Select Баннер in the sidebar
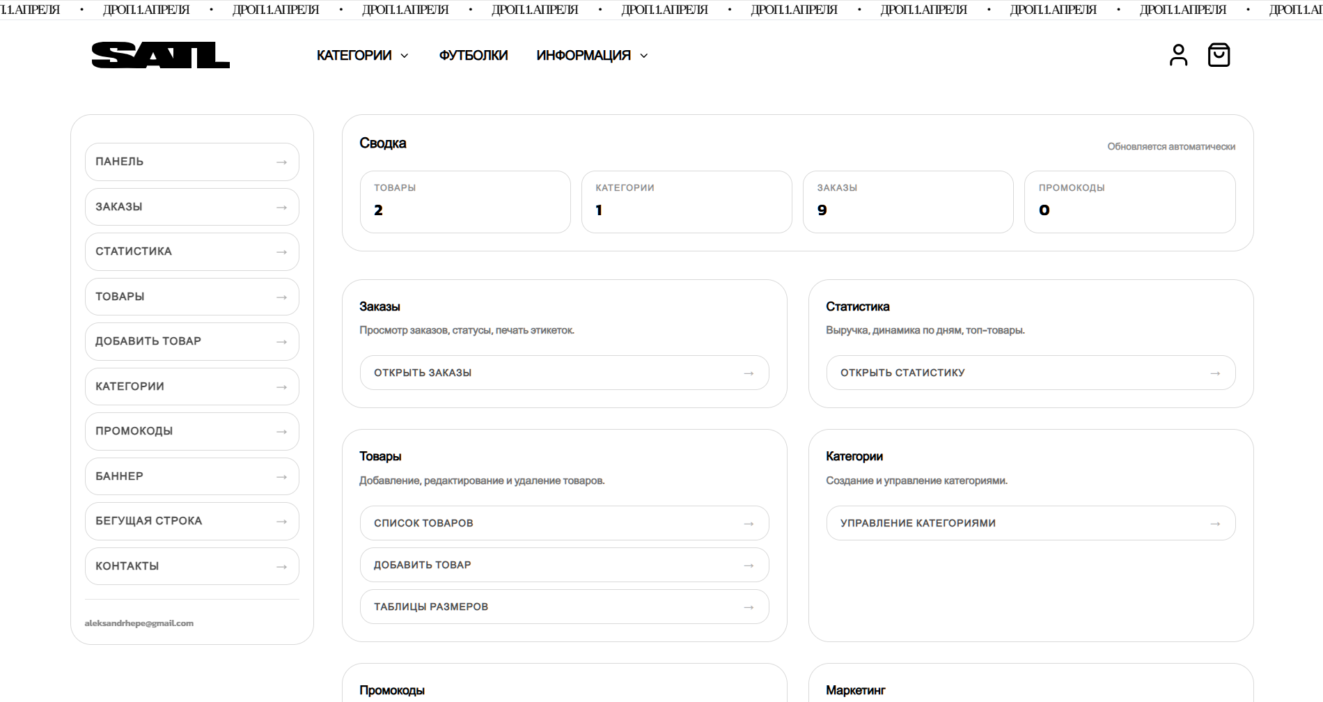This screenshot has height=702, width=1323. click(192, 476)
